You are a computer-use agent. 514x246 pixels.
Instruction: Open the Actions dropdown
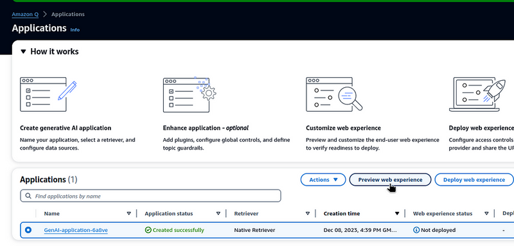coord(323,179)
